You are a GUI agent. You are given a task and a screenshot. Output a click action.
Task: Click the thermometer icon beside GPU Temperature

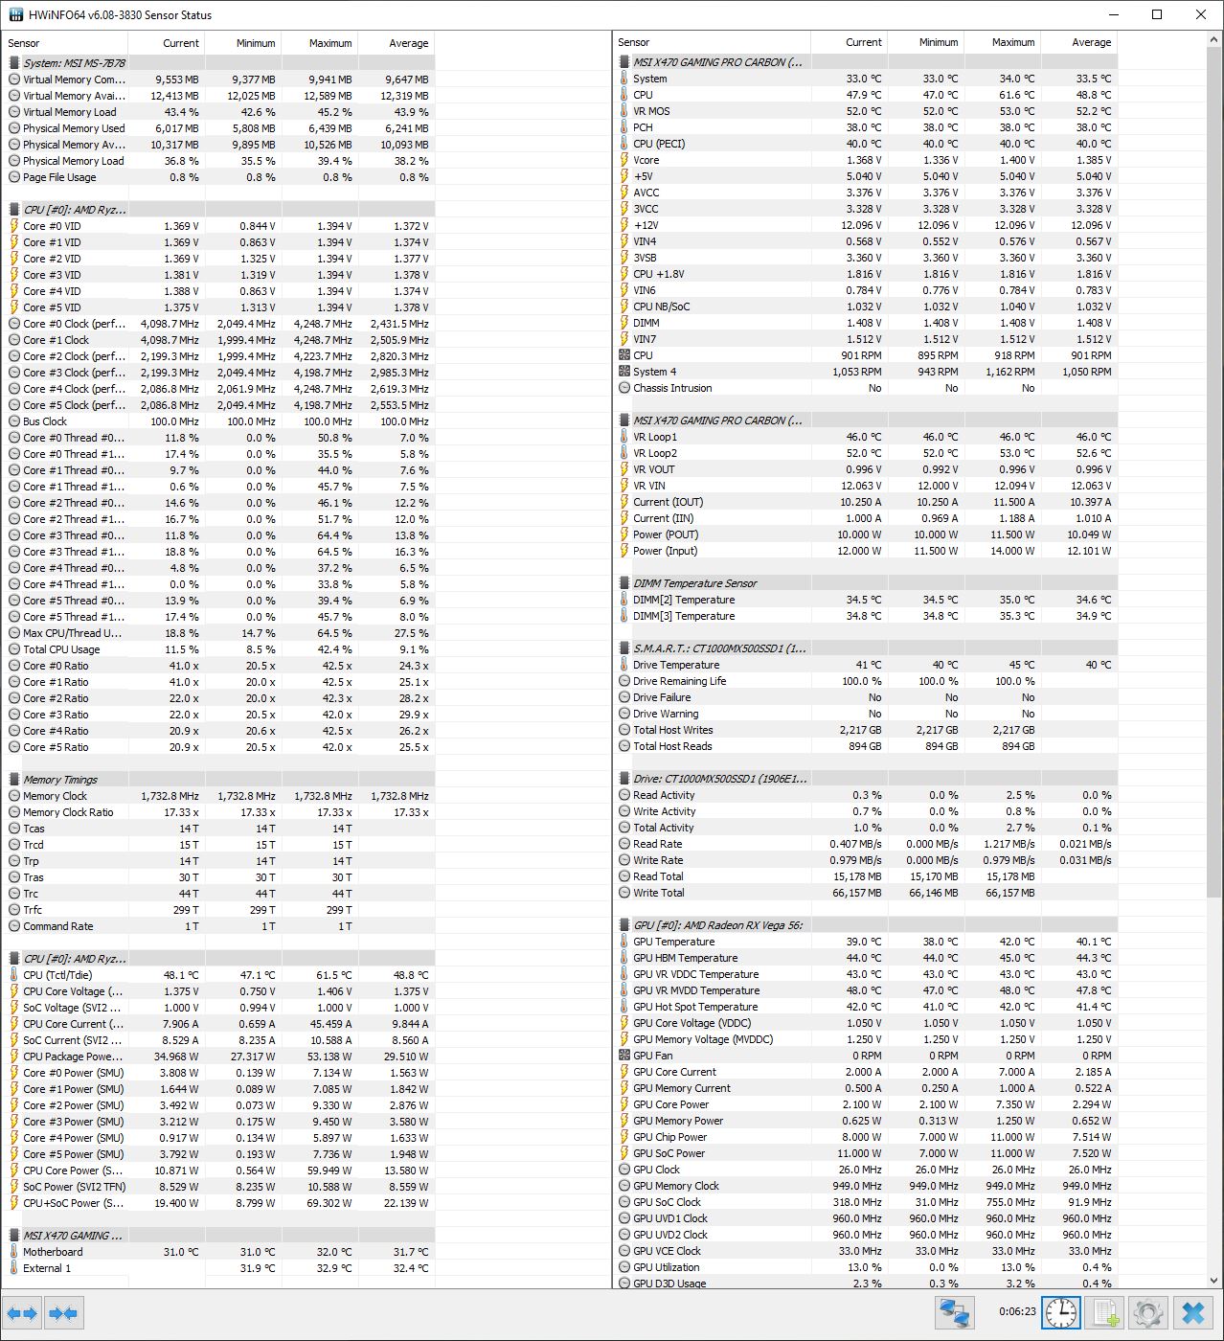tap(624, 942)
